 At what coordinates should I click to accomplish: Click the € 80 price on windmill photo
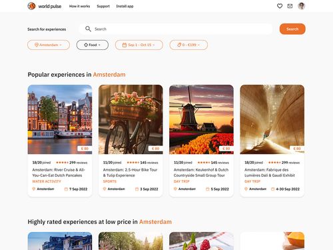(x=226, y=149)
